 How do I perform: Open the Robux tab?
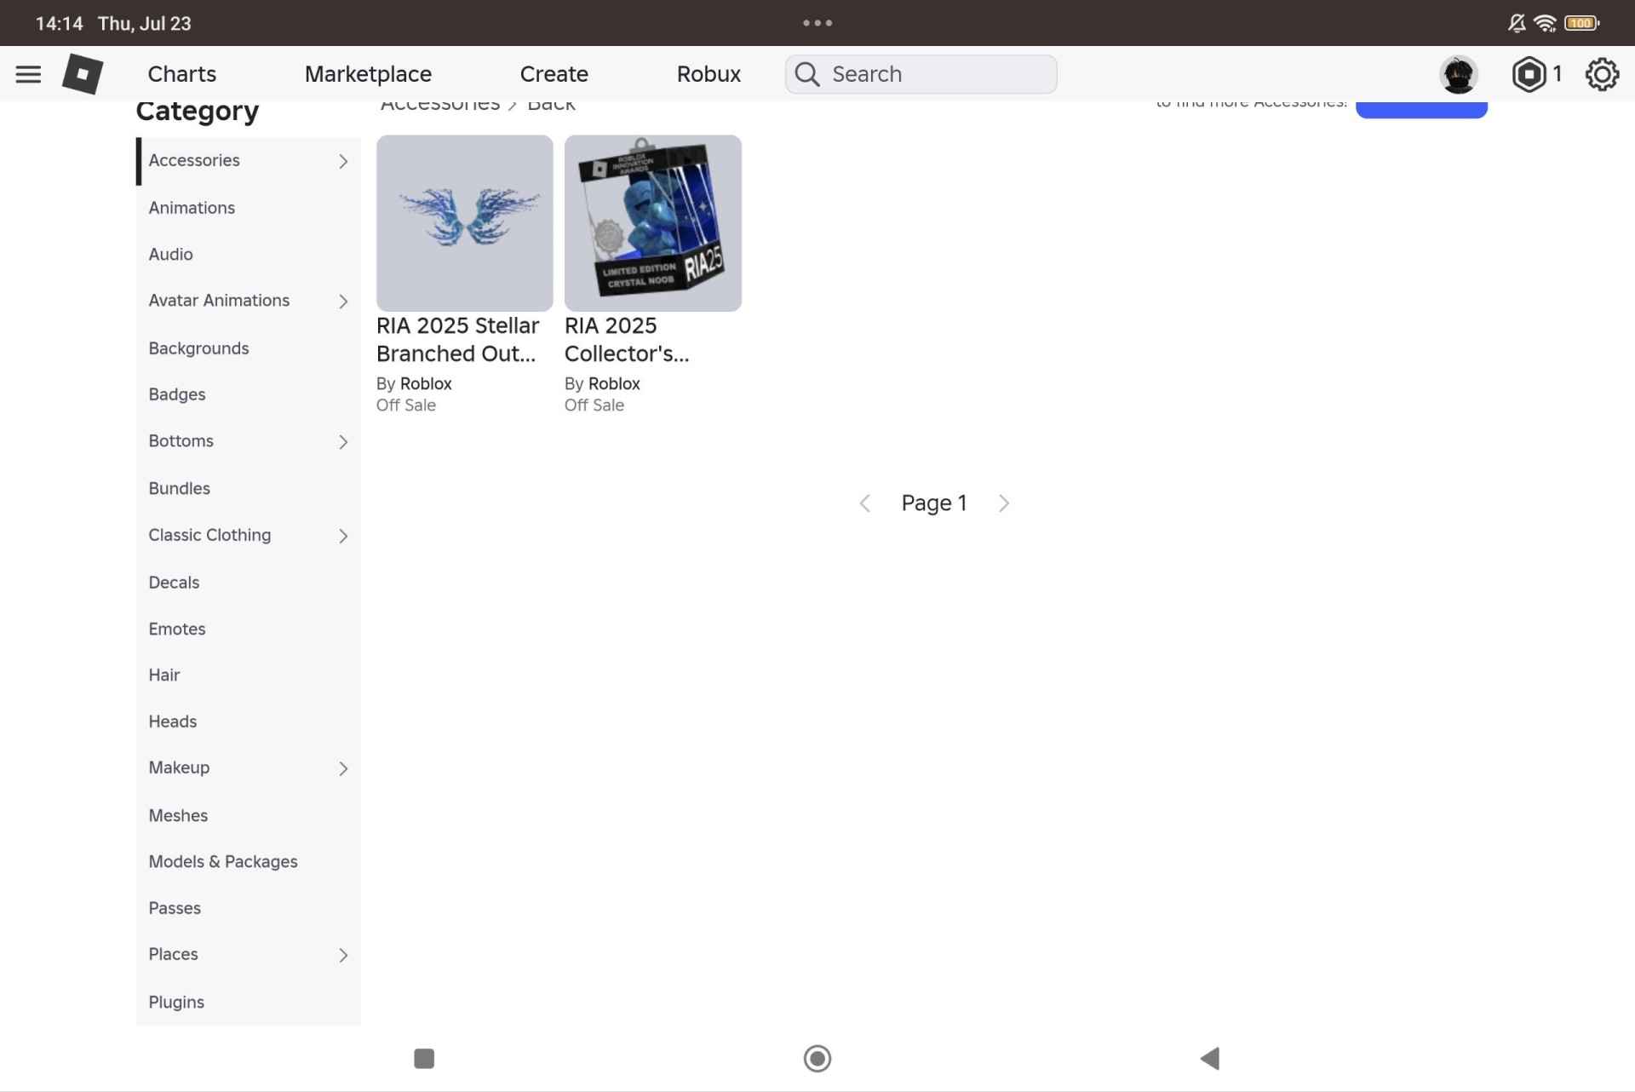708,74
